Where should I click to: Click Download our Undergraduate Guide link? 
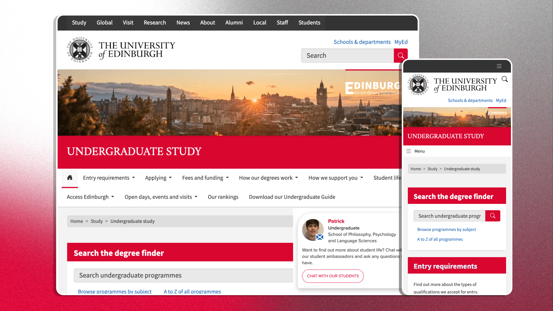click(292, 197)
